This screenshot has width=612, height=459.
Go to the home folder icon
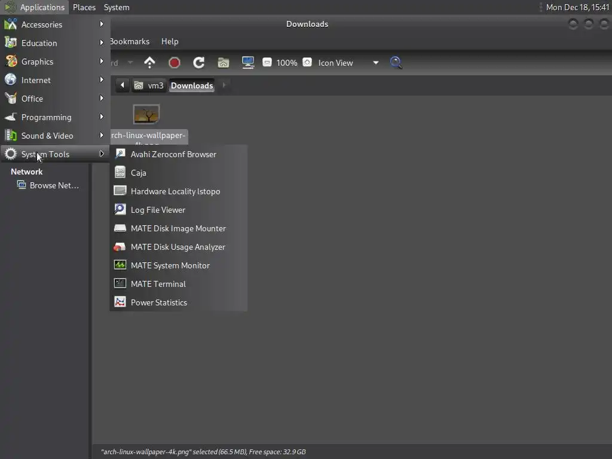pyautogui.click(x=224, y=62)
